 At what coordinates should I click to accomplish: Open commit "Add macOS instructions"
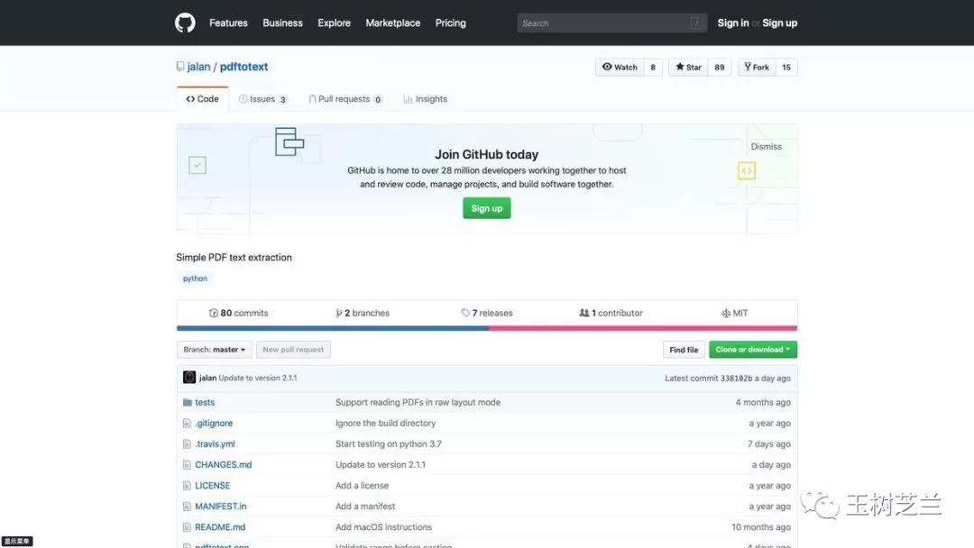(x=384, y=527)
